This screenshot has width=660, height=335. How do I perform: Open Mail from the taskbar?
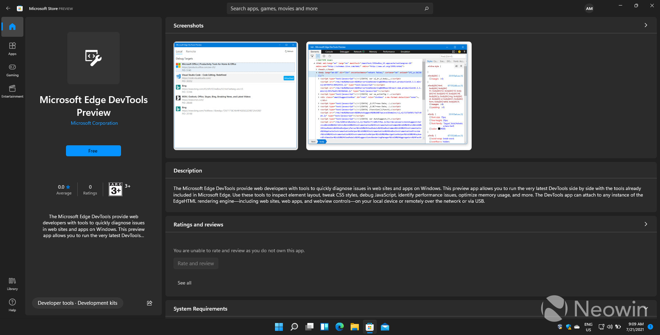click(385, 327)
